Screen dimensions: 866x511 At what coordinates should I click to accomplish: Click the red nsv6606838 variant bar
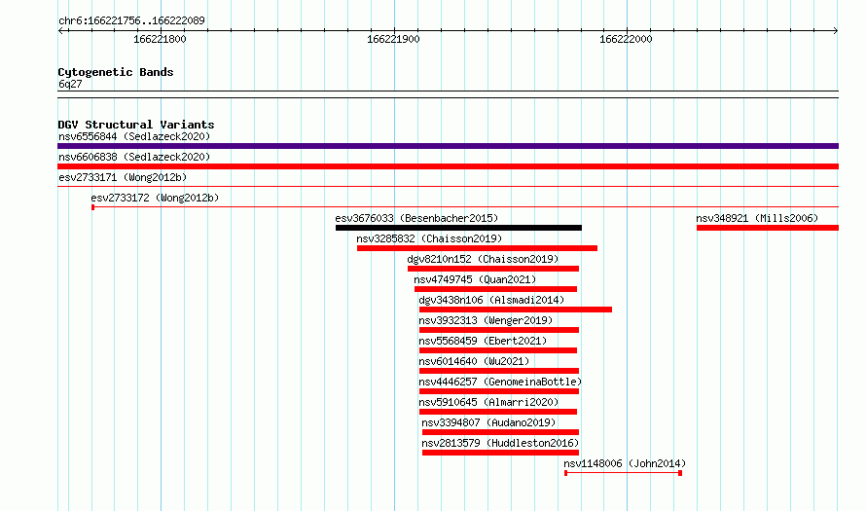click(x=448, y=166)
